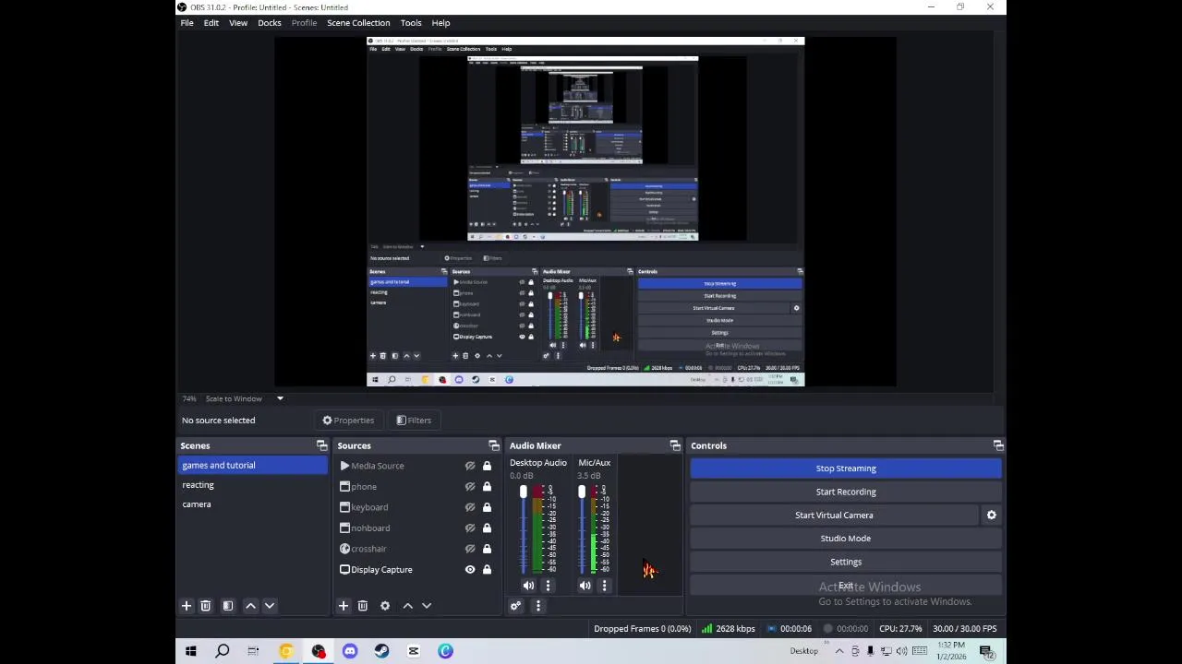Undock the Controls panel
This screenshot has height=664, width=1182.
point(997,445)
